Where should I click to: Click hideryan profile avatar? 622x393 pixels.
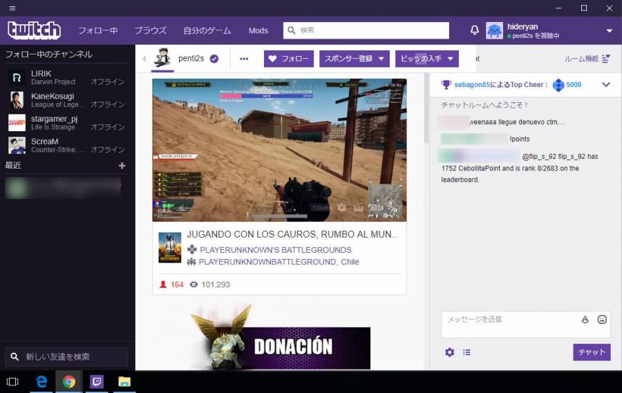tap(494, 30)
